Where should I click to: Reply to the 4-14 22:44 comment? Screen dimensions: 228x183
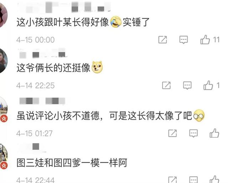(193, 180)
